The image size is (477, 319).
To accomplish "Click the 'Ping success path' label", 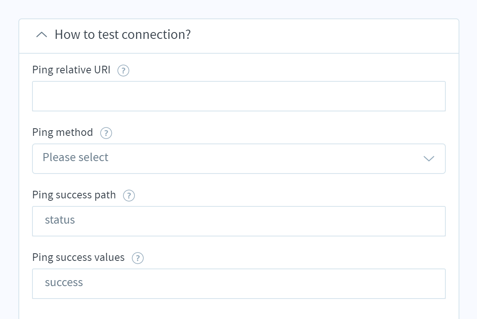I will tap(74, 195).
